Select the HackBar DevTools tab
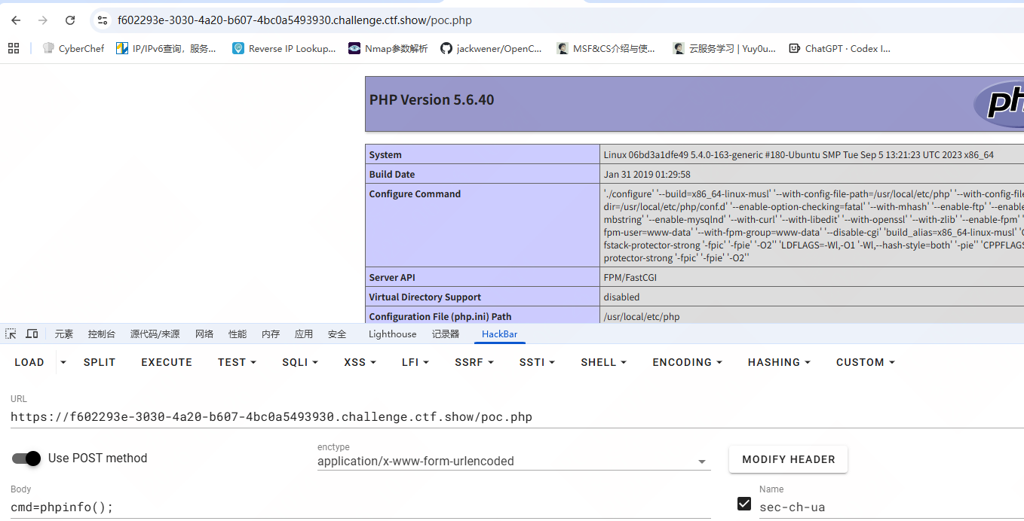The image size is (1024, 521). tap(500, 334)
